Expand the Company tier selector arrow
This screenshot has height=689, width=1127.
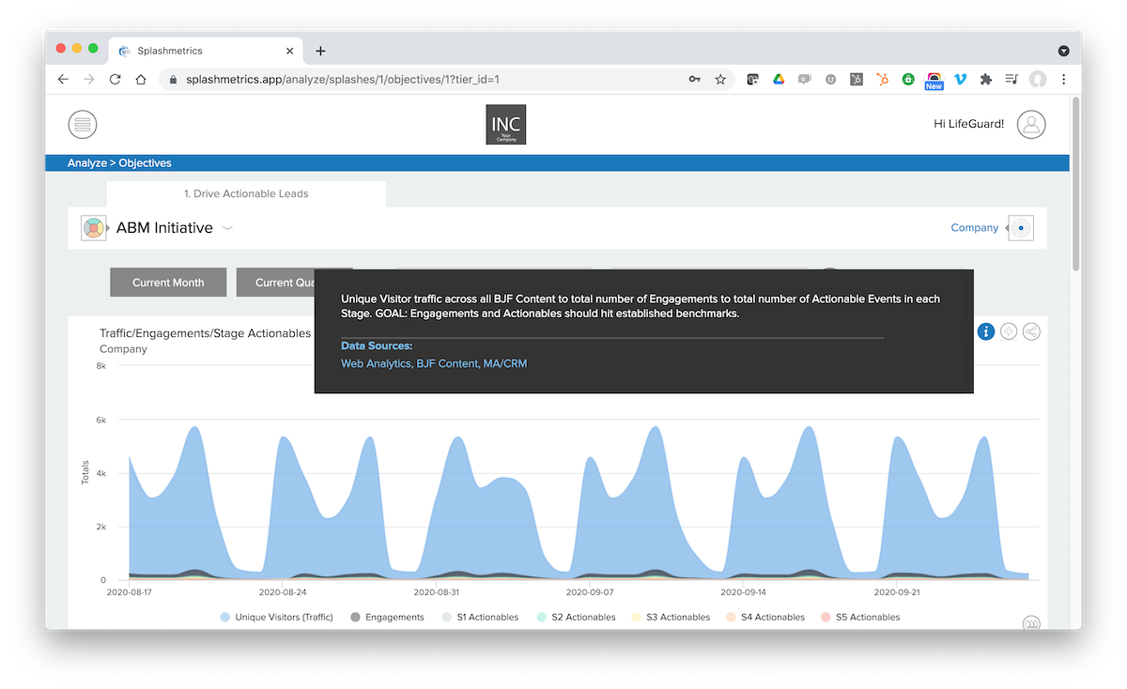pos(1006,228)
